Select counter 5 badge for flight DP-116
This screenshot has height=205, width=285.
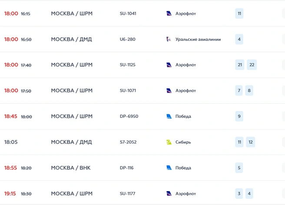click(x=239, y=168)
